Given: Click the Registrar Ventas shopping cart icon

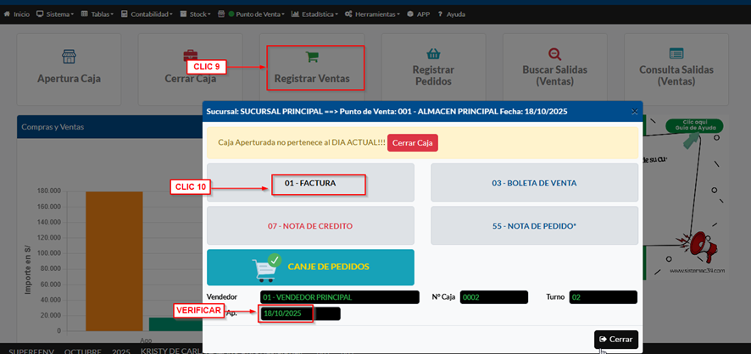Looking at the screenshot, I should point(311,58).
